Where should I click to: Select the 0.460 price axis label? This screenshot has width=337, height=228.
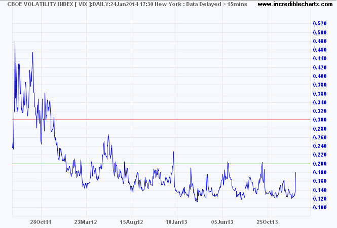pos(320,50)
